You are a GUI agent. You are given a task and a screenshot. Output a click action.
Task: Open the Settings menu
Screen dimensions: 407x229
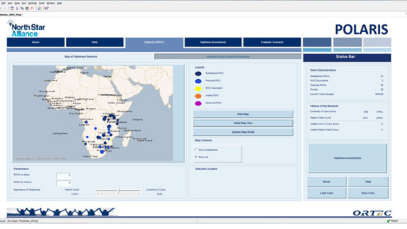coord(32,3)
